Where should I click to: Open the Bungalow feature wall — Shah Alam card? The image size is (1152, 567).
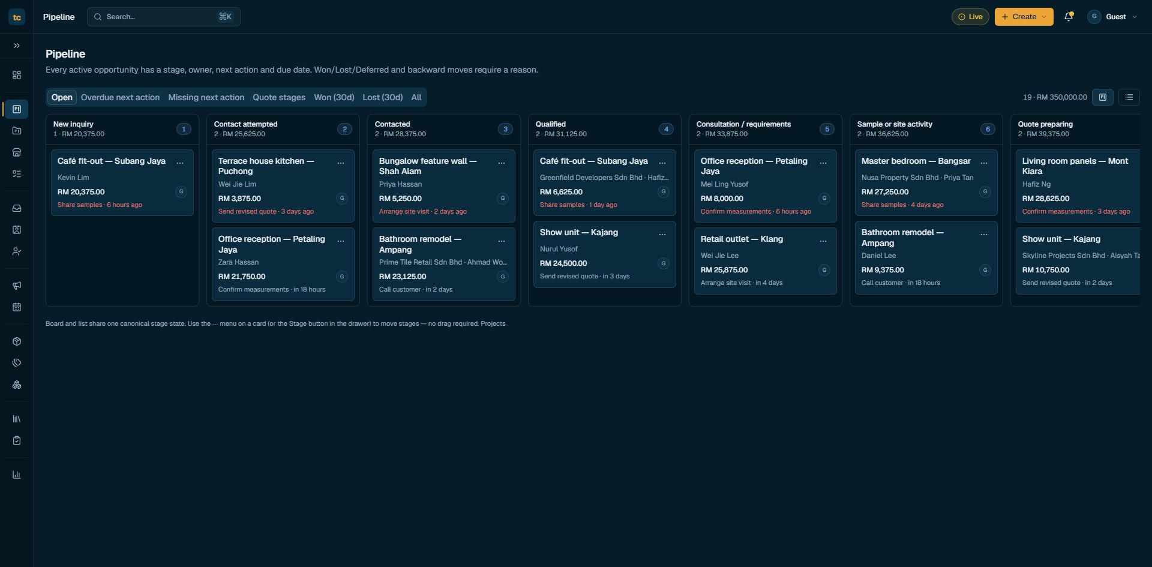pyautogui.click(x=444, y=186)
